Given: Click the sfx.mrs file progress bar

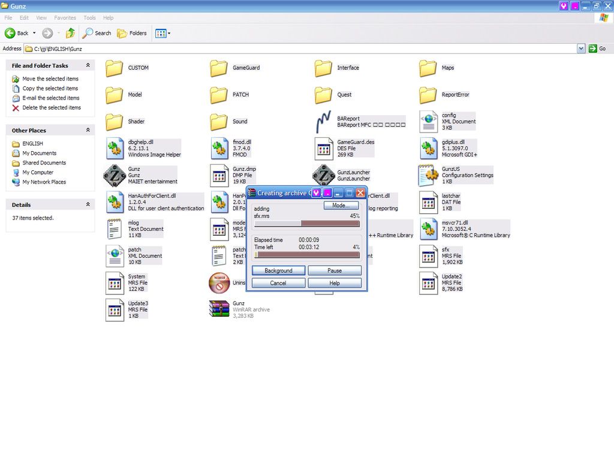Looking at the screenshot, I should pyautogui.click(x=307, y=224).
